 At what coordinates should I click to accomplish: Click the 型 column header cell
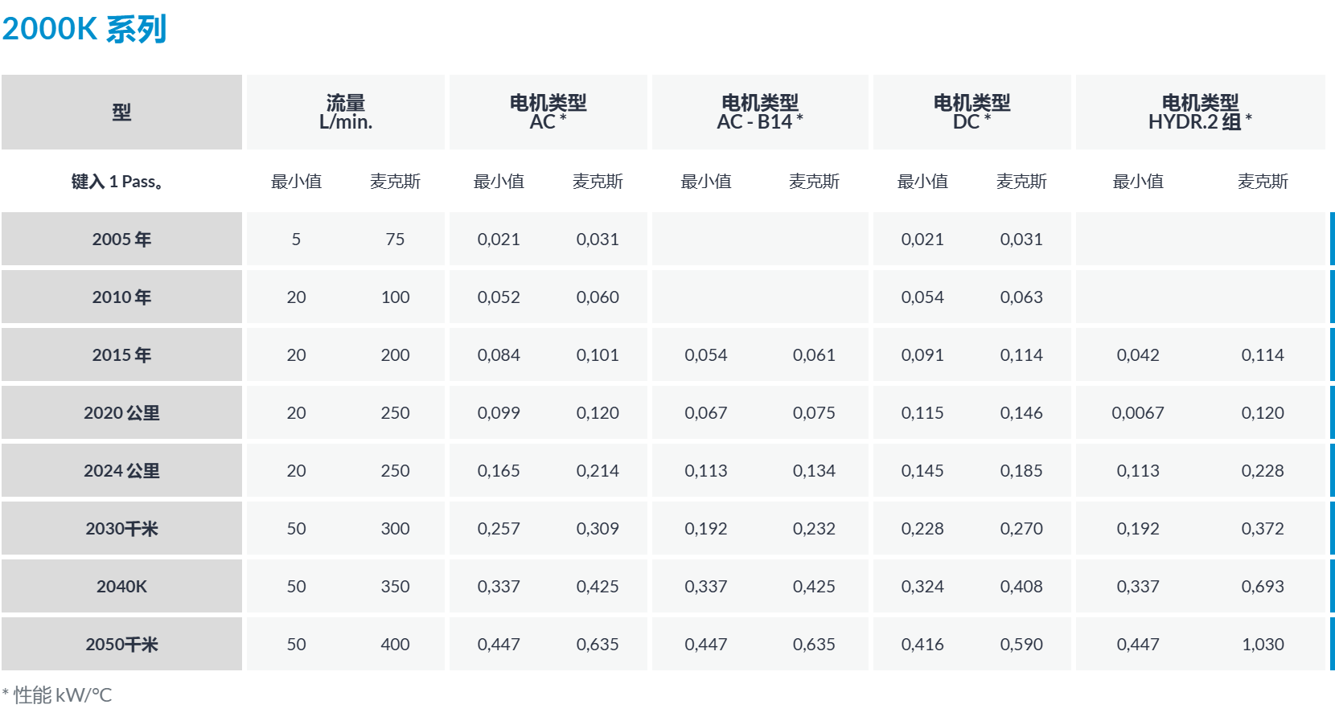click(121, 112)
